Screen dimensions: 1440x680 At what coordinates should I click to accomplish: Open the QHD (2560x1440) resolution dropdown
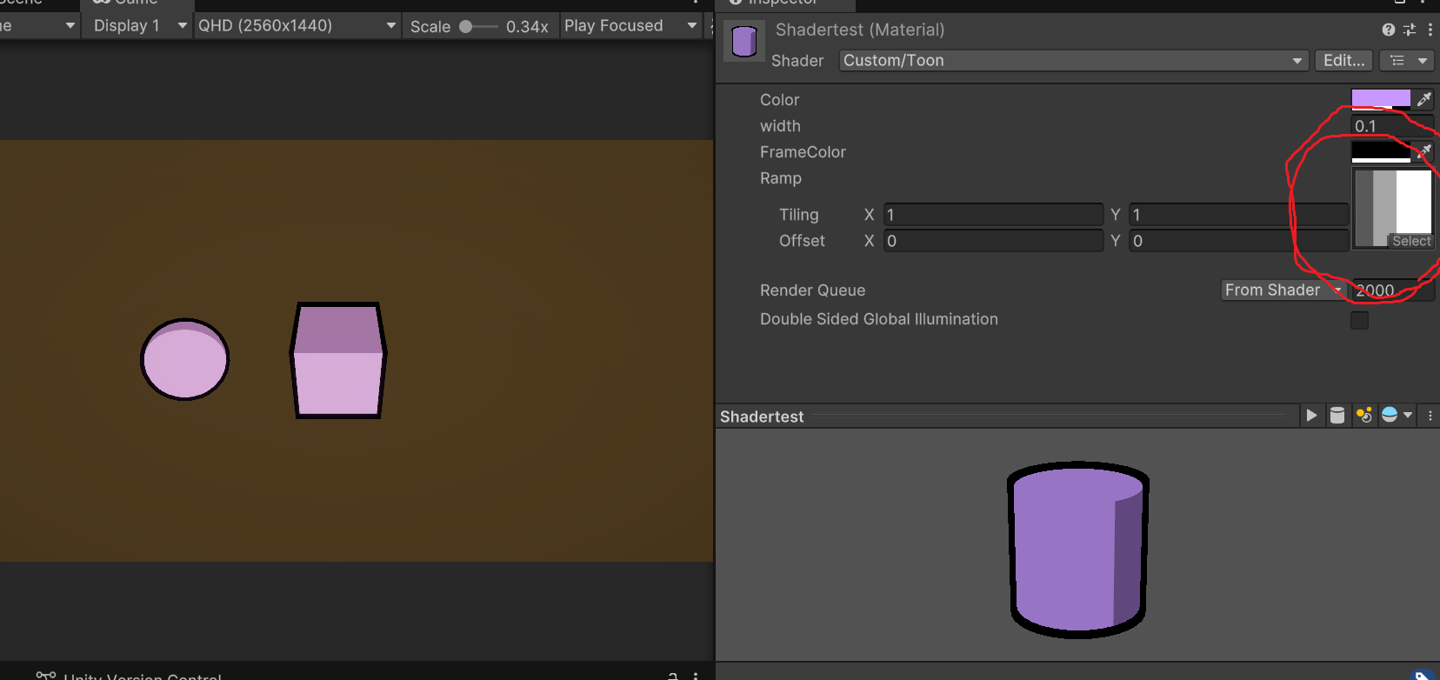click(297, 25)
